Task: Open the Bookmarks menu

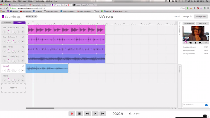Action: click(40, 1)
